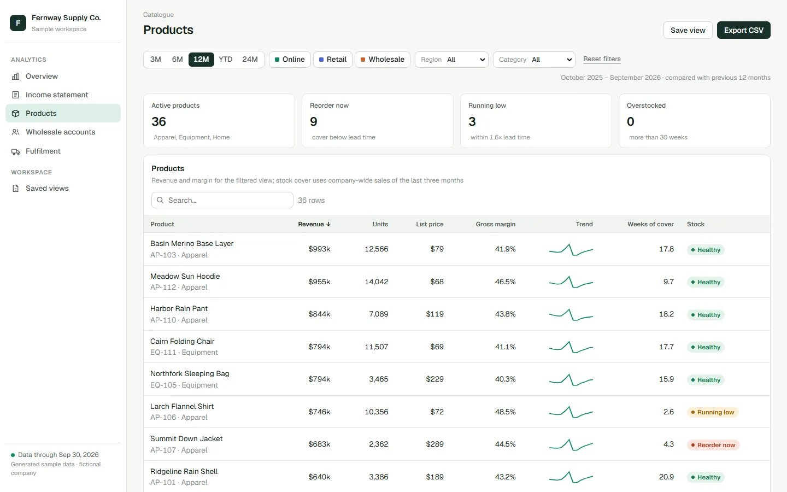Click the Reorder now badge for Summit Down Jacket
Screen dimensions: 787x492
point(713,445)
